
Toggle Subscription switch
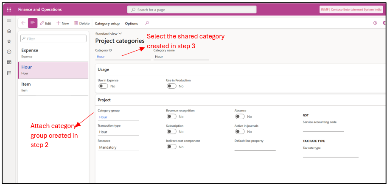pos(171,132)
